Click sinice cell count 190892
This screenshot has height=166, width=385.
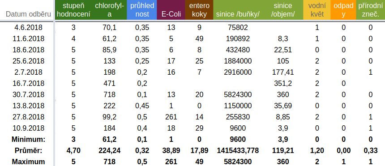(238, 39)
